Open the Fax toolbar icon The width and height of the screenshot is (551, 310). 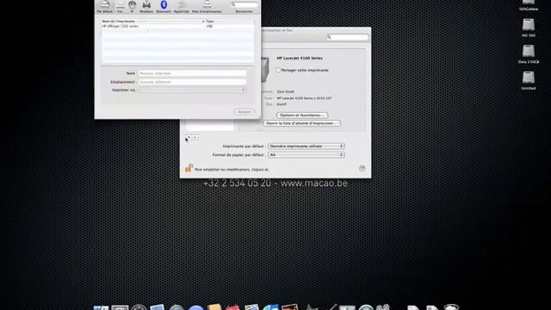[120, 6]
